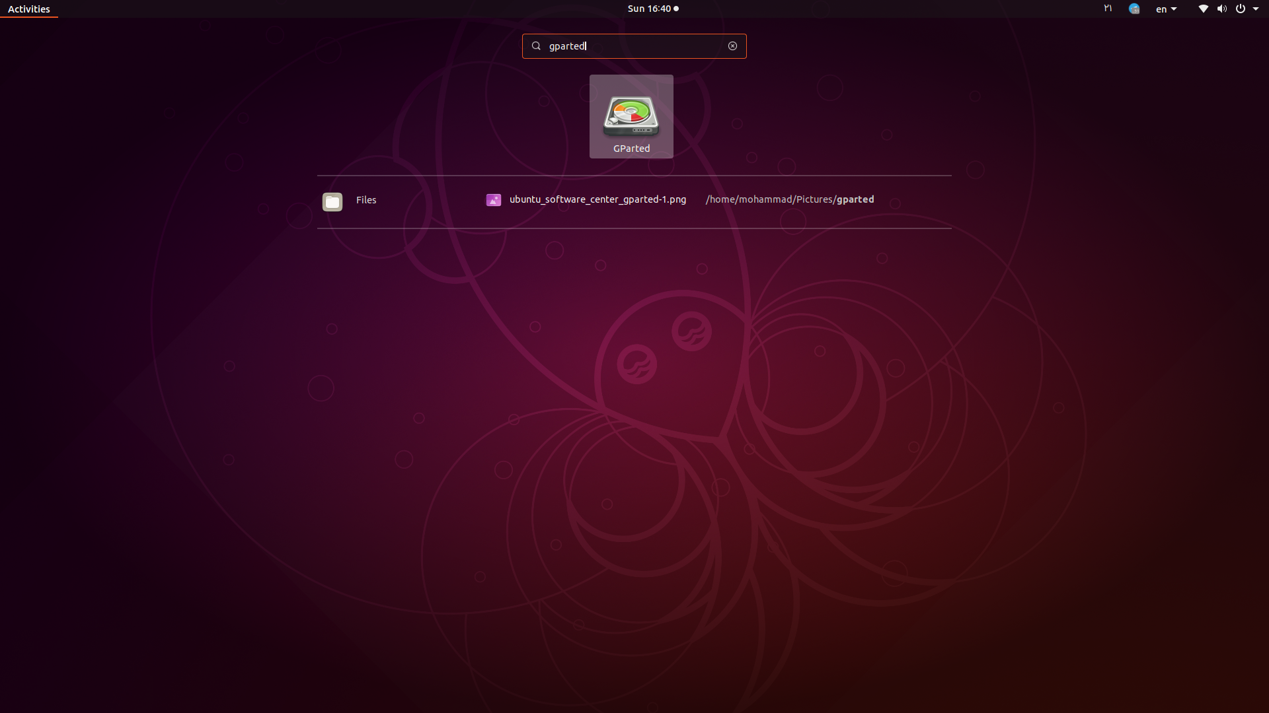This screenshot has height=713, width=1269.
Task: Open /home/mohammad/Pictures/gparted folder result
Action: [789, 199]
